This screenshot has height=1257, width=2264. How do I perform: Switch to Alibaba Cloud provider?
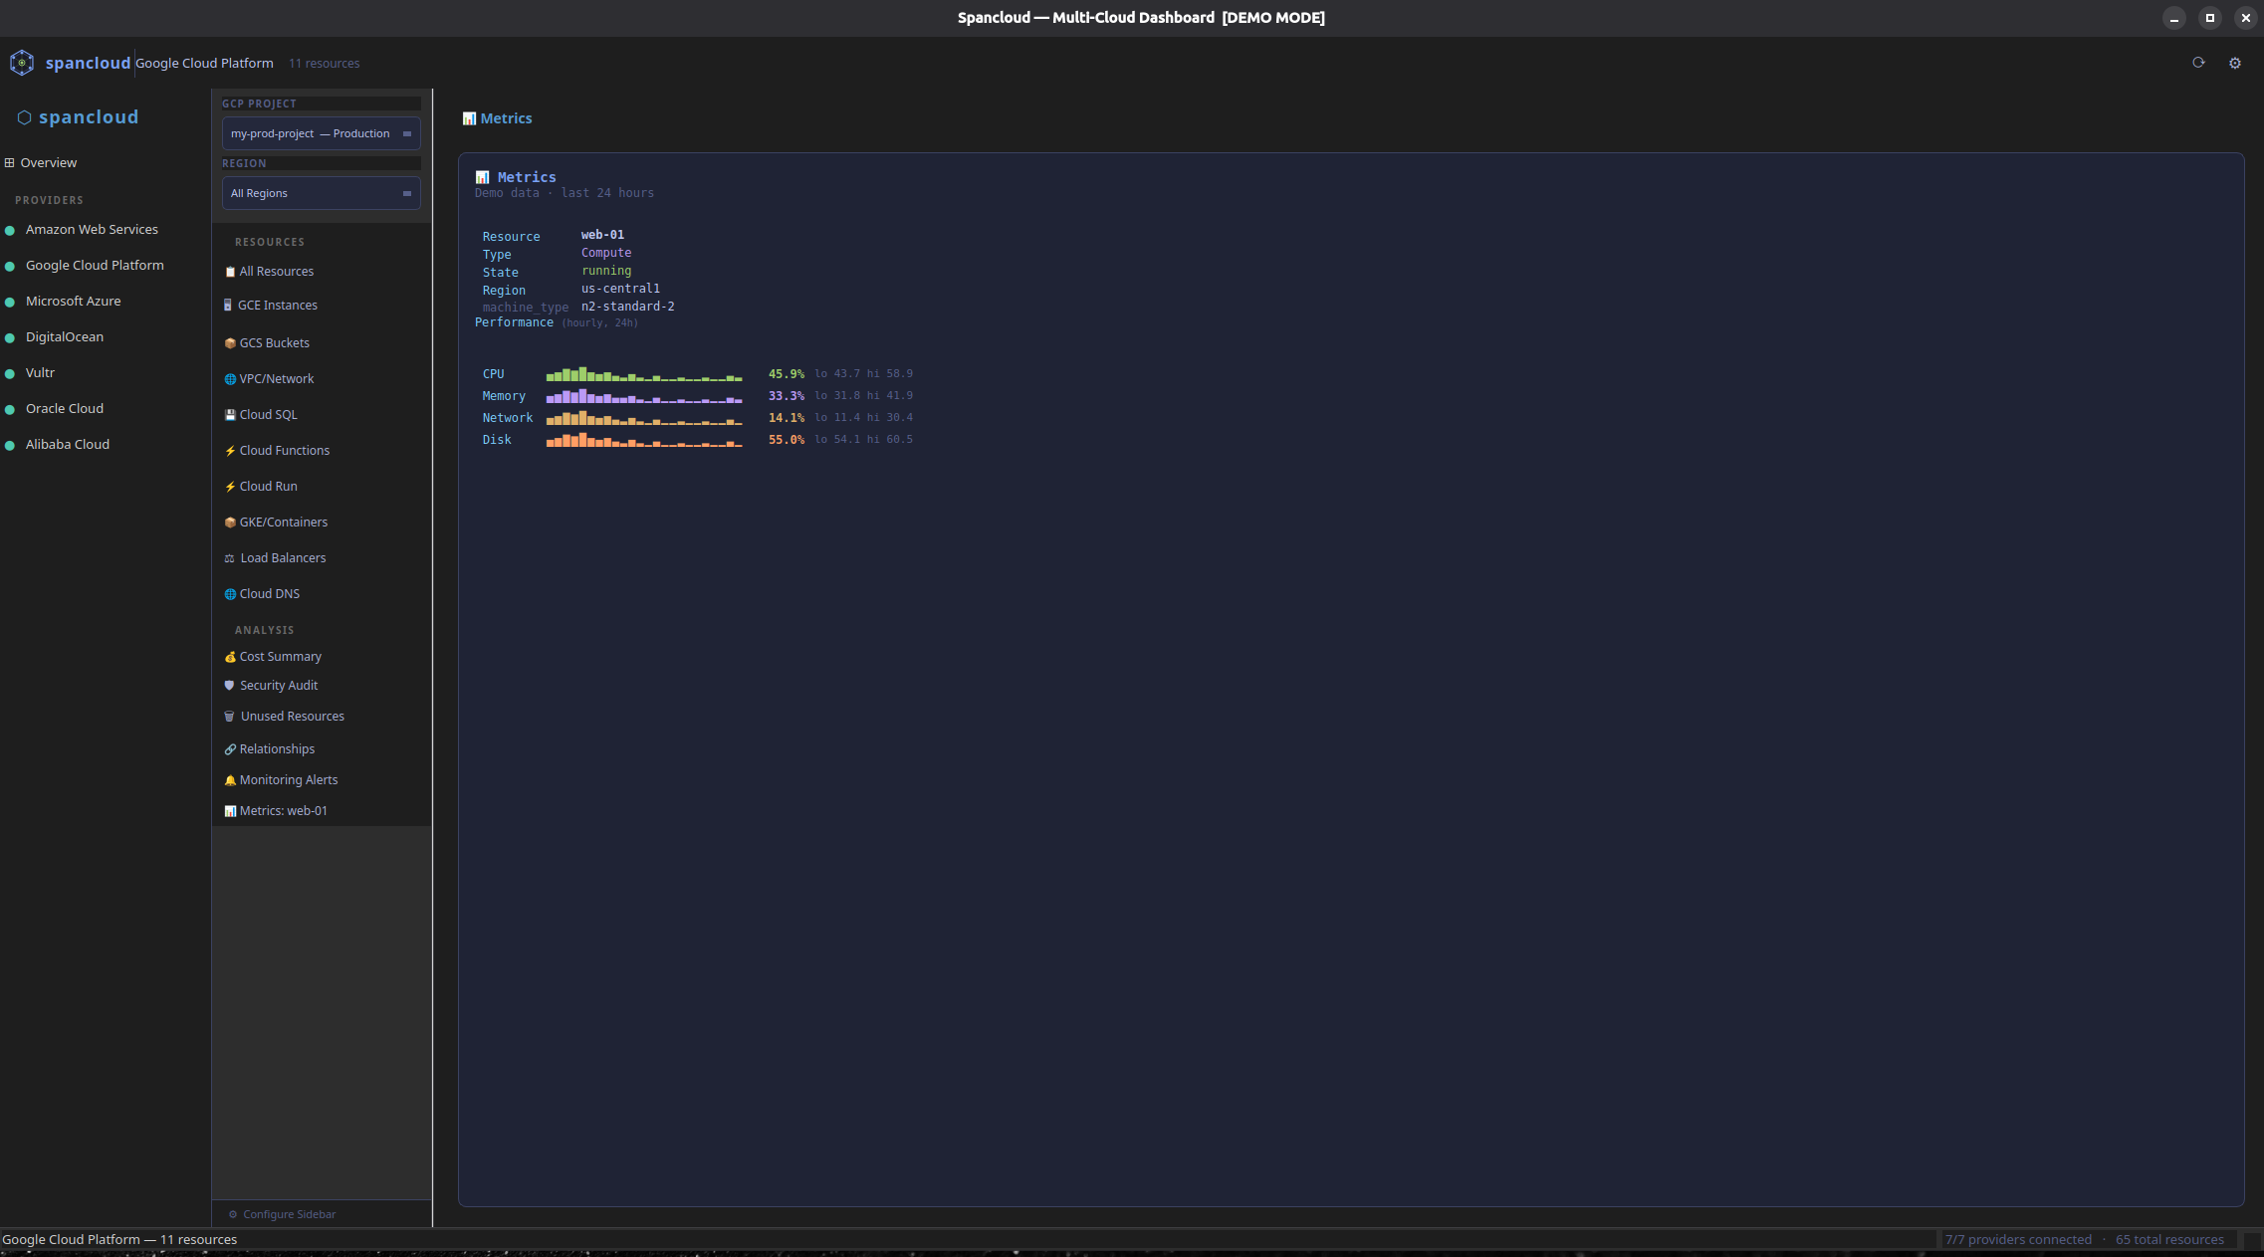[68, 445]
